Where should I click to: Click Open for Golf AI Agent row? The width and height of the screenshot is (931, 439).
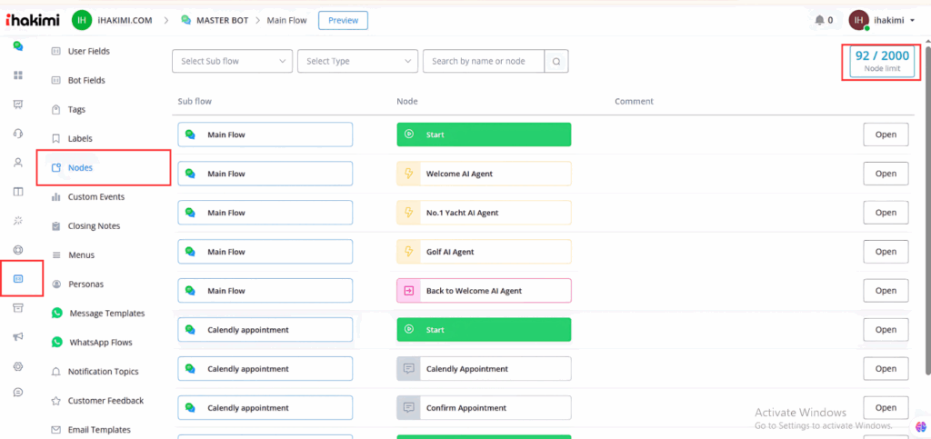point(885,252)
